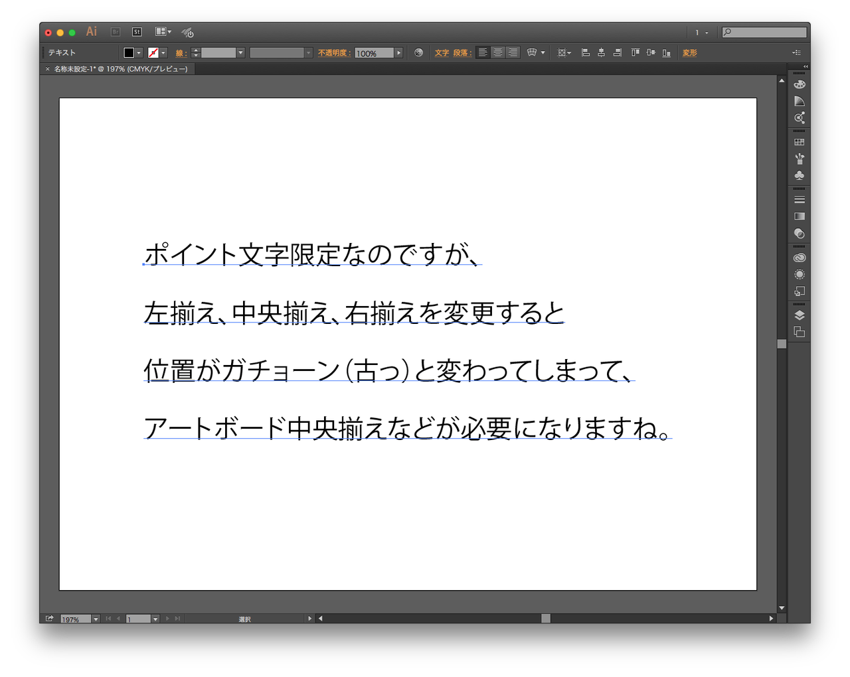
Task: Click the stroke weight input field
Action: [218, 52]
